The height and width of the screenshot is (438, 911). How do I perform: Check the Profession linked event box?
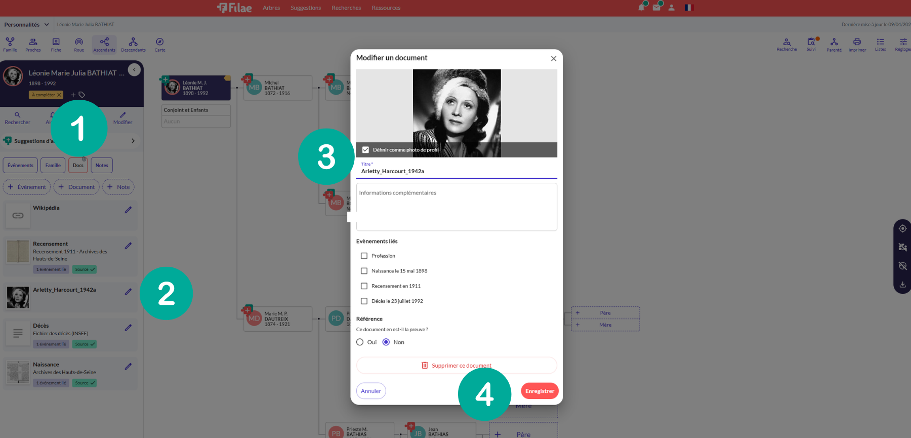pyautogui.click(x=364, y=256)
